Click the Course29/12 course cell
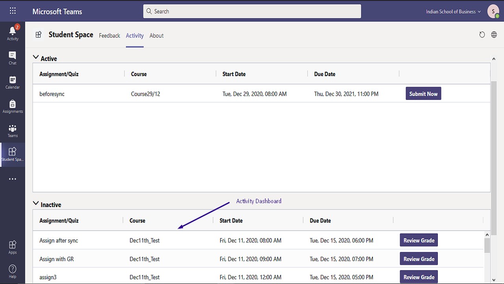This screenshot has width=504, height=284. (x=146, y=94)
